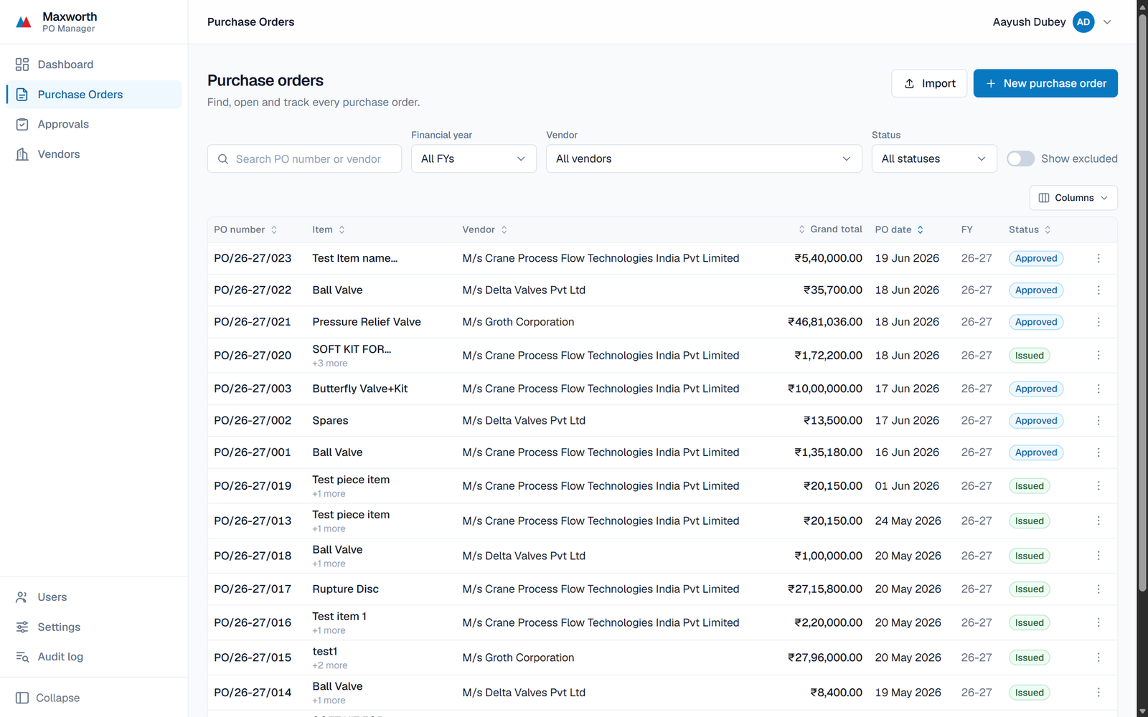Image resolution: width=1148 pixels, height=717 pixels.
Task: Click the Butterfly Valve+Kit item
Action: 360,389
